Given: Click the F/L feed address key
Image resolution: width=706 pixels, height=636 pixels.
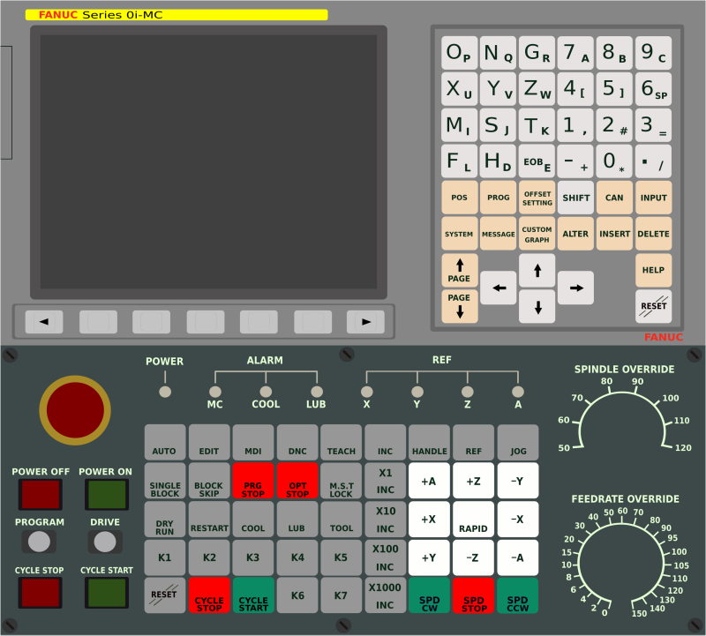Looking at the screenshot, I should (x=459, y=161).
